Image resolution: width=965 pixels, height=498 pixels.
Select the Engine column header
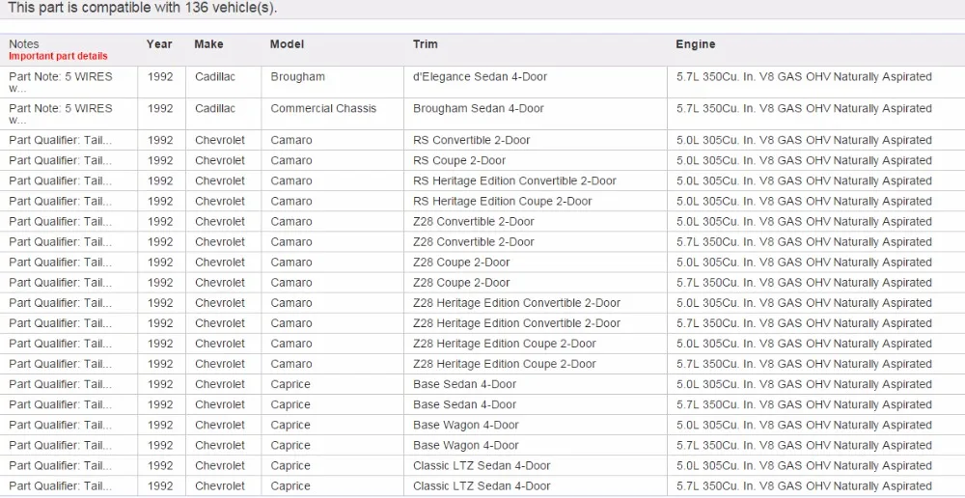pos(696,44)
